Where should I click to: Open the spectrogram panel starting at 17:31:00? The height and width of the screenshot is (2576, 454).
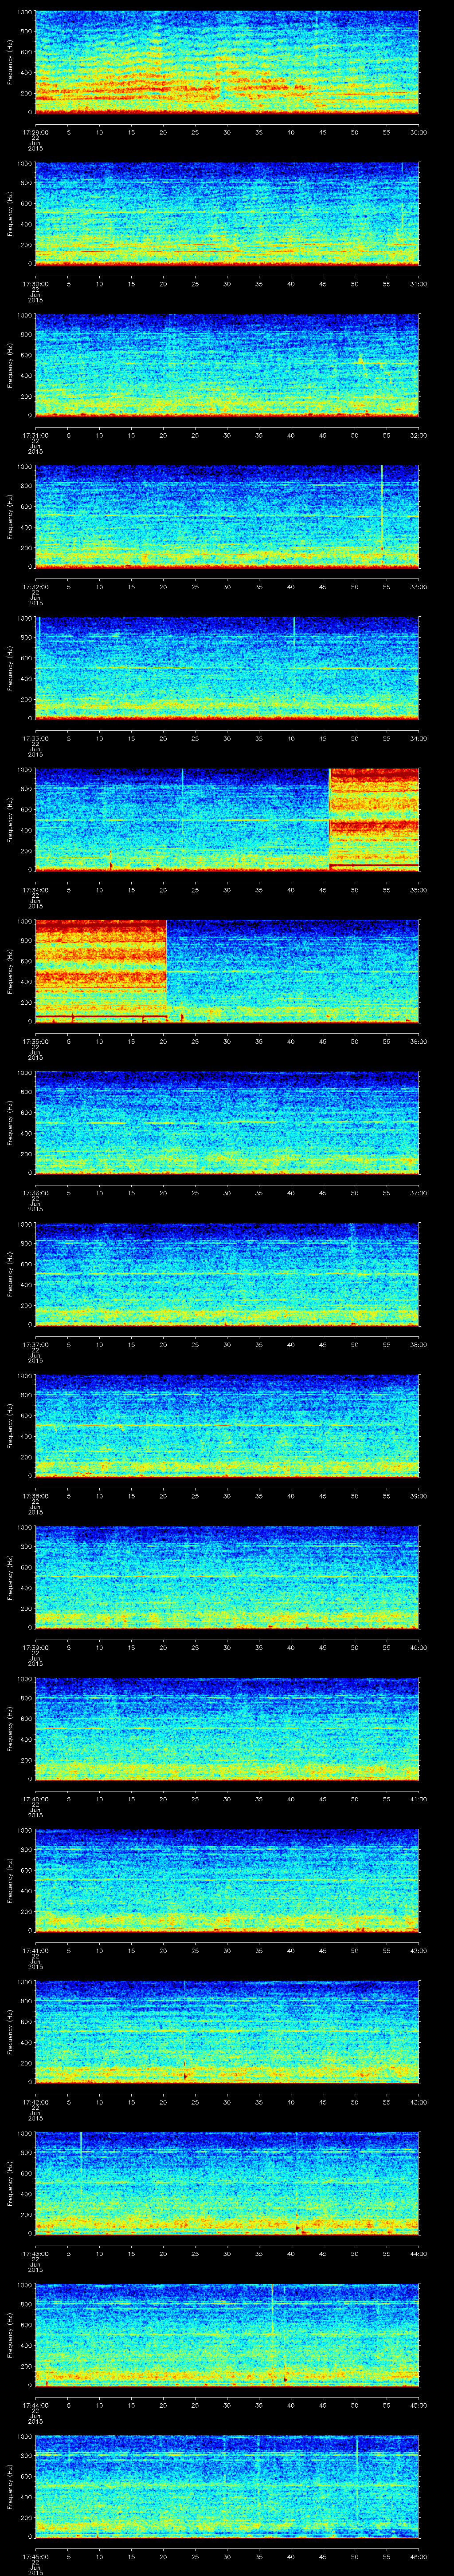click(227, 365)
